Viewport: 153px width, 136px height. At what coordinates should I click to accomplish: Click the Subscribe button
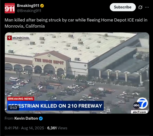coord(123,7)
